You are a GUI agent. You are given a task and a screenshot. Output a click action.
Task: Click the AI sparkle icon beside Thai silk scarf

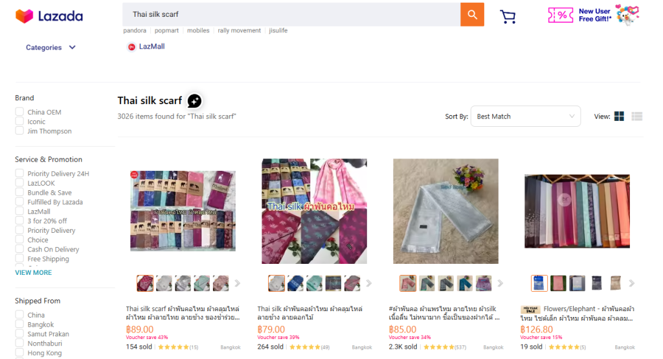pyautogui.click(x=194, y=101)
